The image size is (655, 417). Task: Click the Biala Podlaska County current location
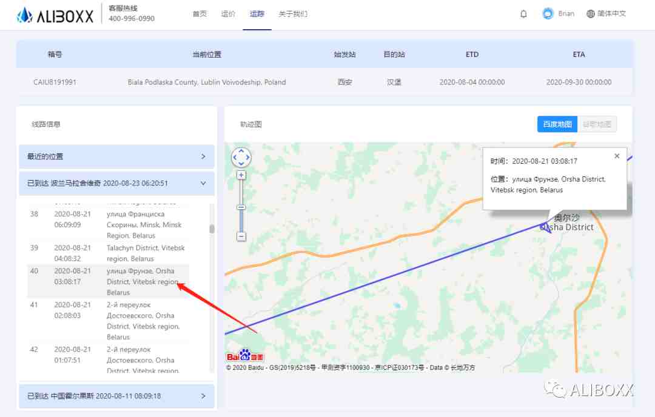coord(207,82)
